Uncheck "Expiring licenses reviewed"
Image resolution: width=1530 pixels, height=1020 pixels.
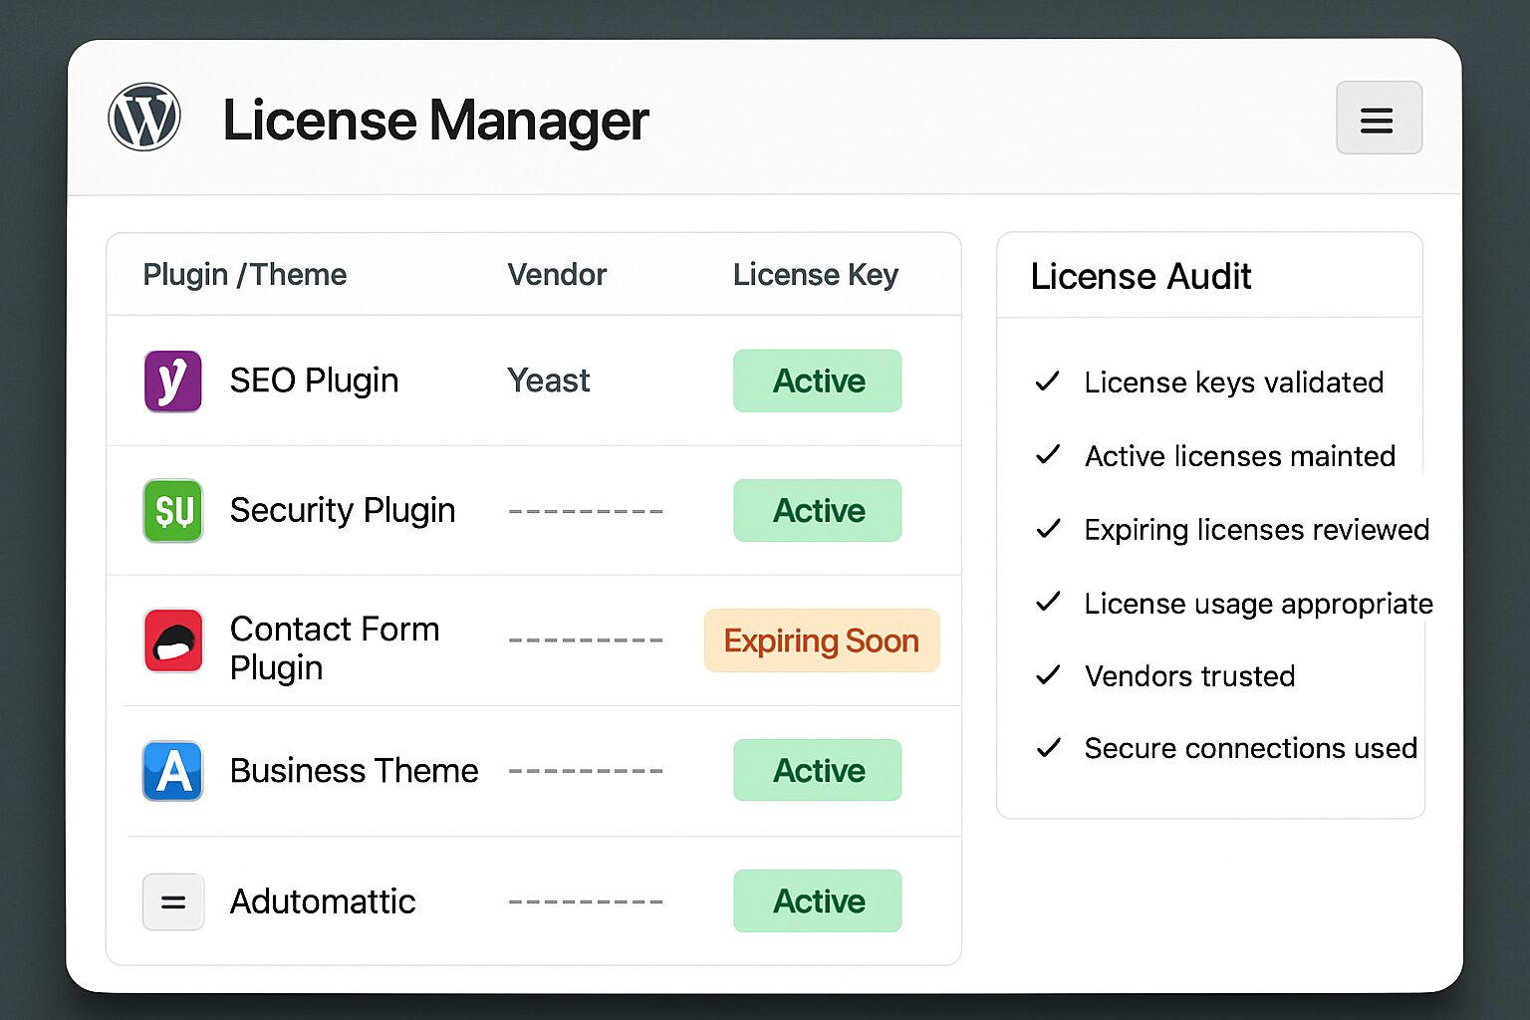[1048, 529]
